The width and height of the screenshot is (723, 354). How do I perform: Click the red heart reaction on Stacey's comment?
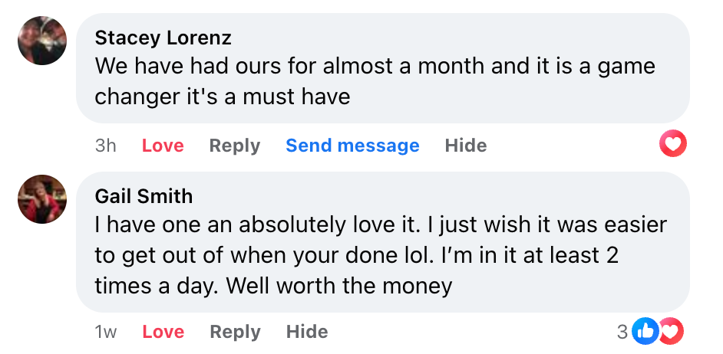(x=673, y=143)
